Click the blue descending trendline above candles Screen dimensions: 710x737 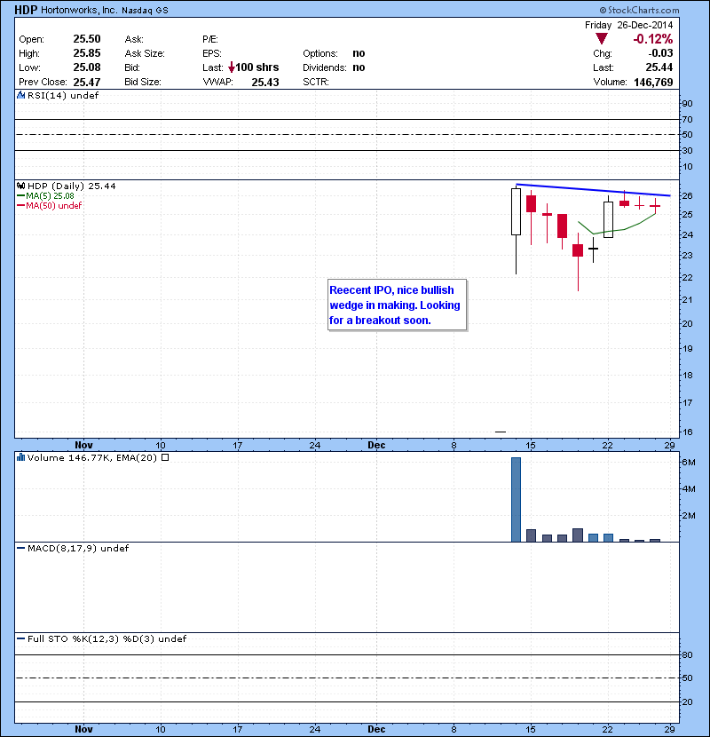[593, 190]
